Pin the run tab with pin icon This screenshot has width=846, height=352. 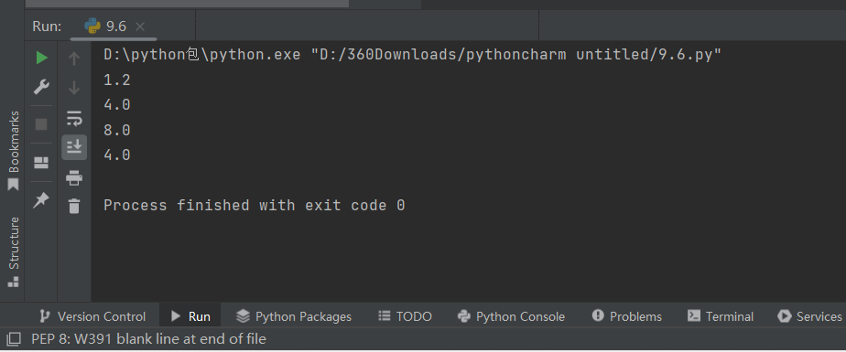click(x=41, y=200)
